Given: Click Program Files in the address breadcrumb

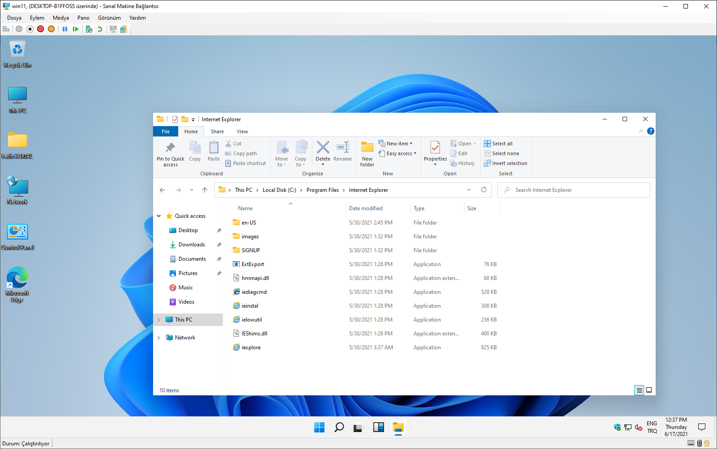Looking at the screenshot, I should [x=323, y=190].
